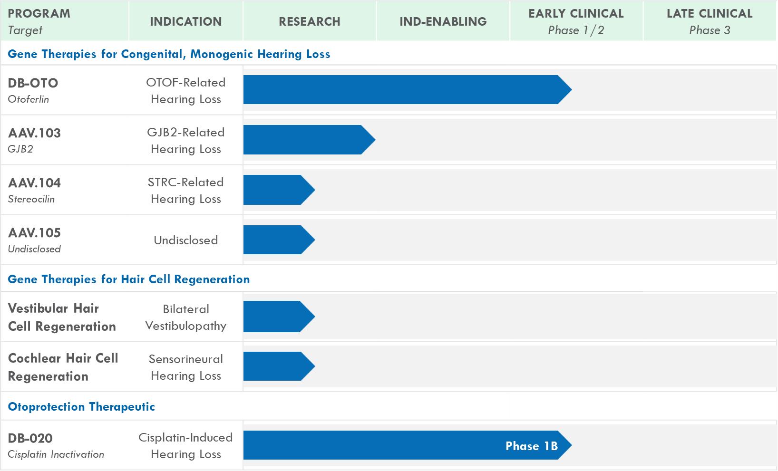Click Gene Therapies for Congenital Hearing Loss heading
This screenshot has width=778, height=471.
click(169, 54)
